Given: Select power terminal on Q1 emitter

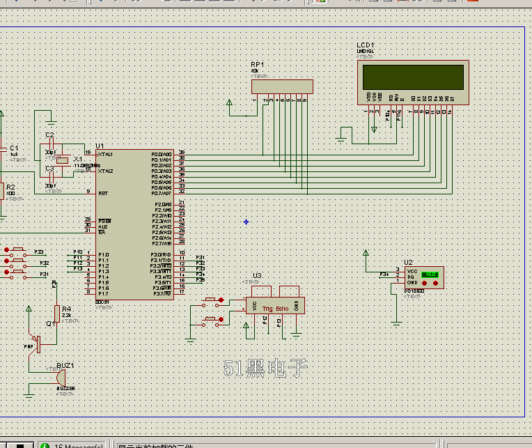Looking at the screenshot, I should pyautogui.click(x=29, y=308).
